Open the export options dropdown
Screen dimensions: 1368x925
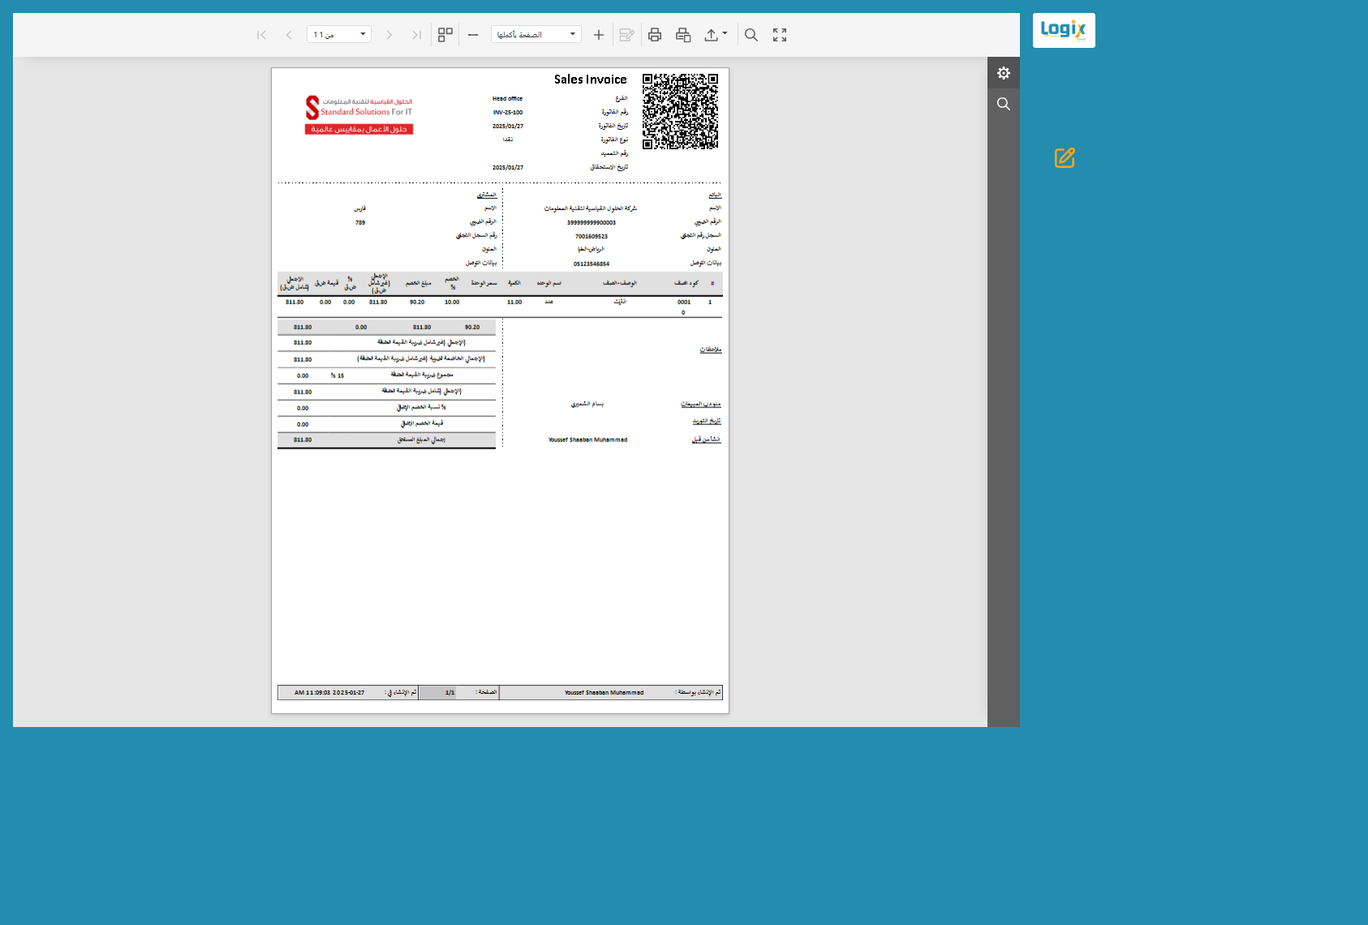click(x=716, y=35)
